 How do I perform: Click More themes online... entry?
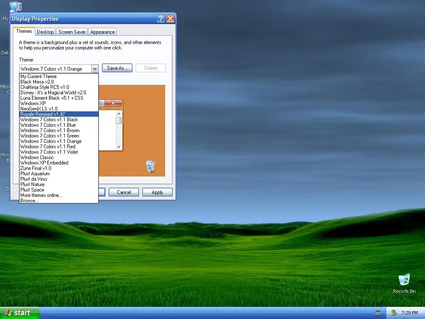[59, 195]
